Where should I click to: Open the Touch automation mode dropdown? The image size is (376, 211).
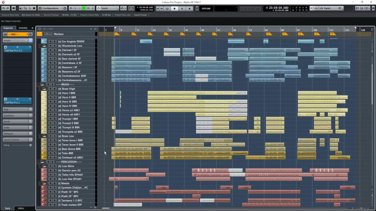(108, 8)
